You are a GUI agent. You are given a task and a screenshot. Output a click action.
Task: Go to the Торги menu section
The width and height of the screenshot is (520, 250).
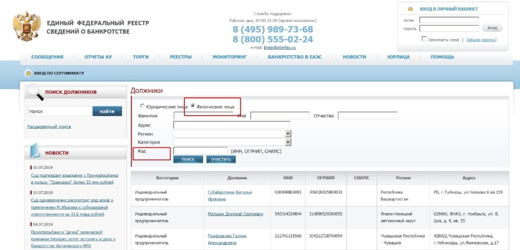[x=141, y=57]
